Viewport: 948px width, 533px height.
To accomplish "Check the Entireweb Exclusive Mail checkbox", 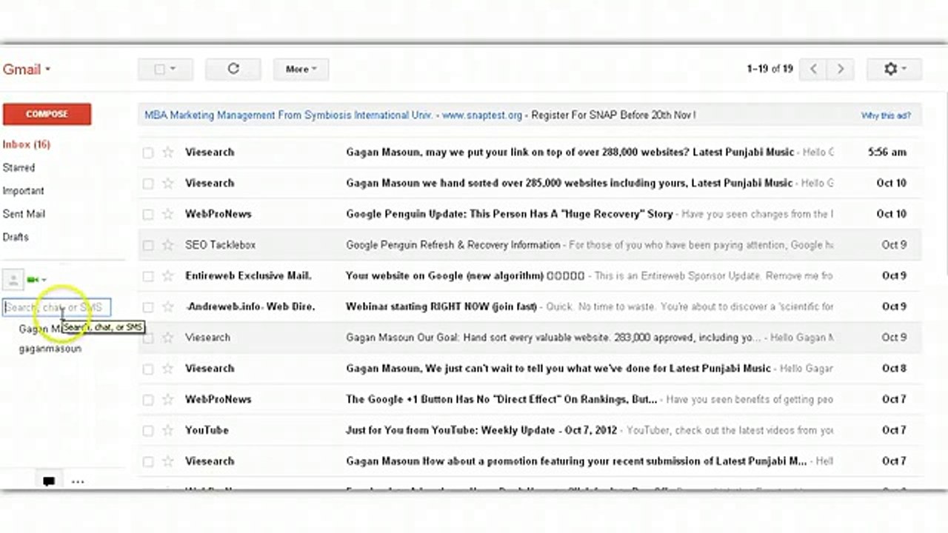I will pos(148,276).
